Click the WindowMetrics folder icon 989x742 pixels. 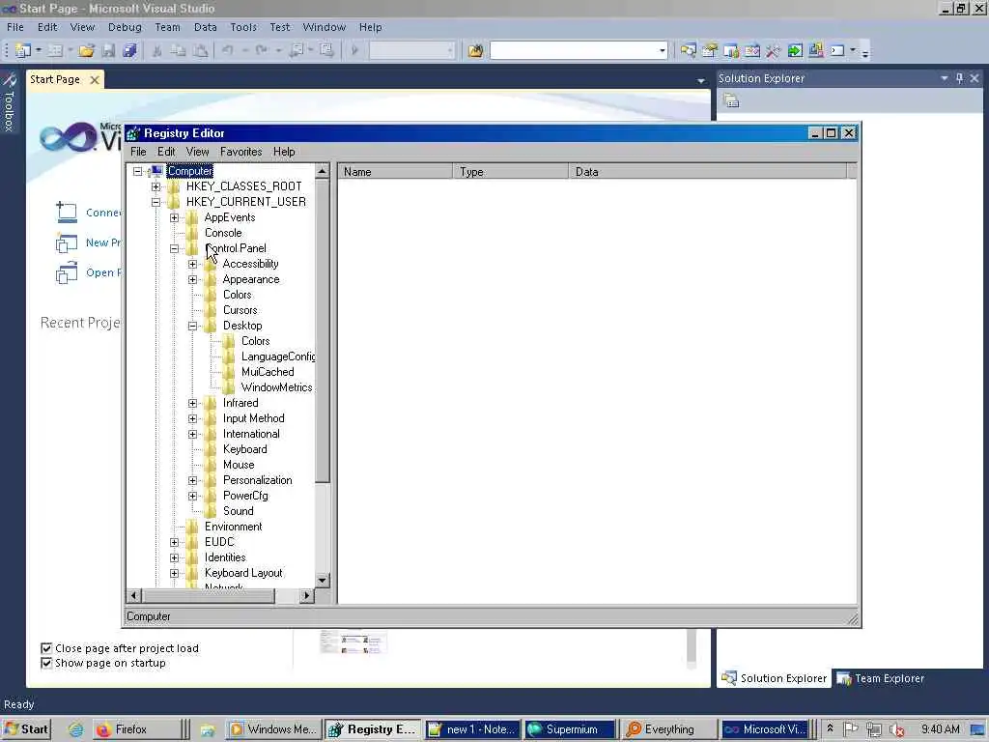(x=229, y=387)
